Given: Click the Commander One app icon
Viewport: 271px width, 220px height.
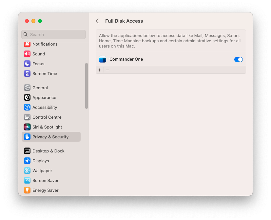Looking at the screenshot, I should click(103, 59).
